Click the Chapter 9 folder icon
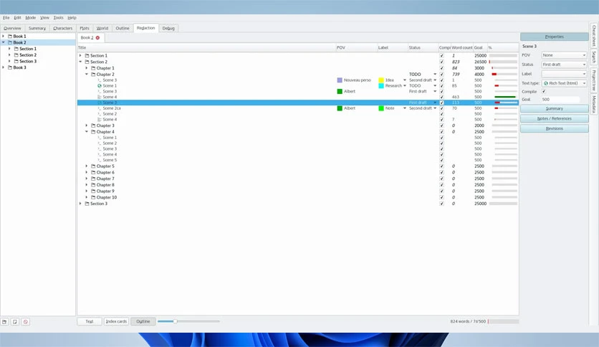 (93, 191)
